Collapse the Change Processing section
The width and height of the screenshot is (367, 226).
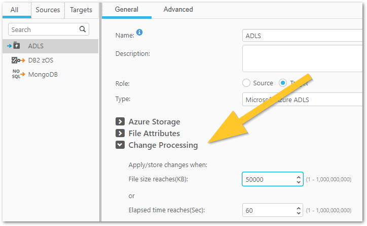click(120, 145)
